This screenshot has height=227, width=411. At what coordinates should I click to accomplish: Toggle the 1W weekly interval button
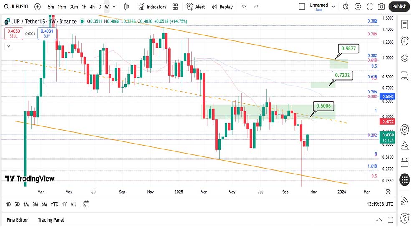tap(107, 7)
